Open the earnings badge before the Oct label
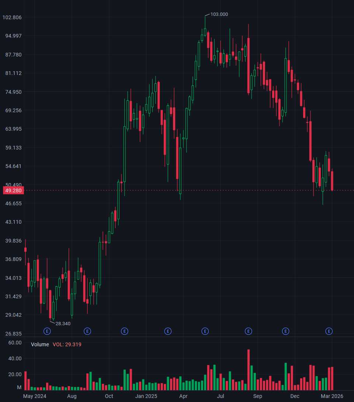Screen dimensions: 354x402 (x=124, y=331)
